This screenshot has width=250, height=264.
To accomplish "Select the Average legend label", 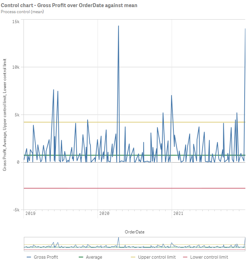I will pyautogui.click(x=94, y=257).
